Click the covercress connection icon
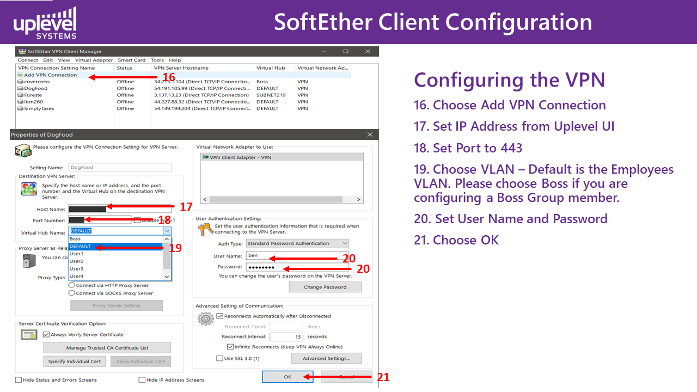The height and width of the screenshot is (392, 697). pos(20,82)
